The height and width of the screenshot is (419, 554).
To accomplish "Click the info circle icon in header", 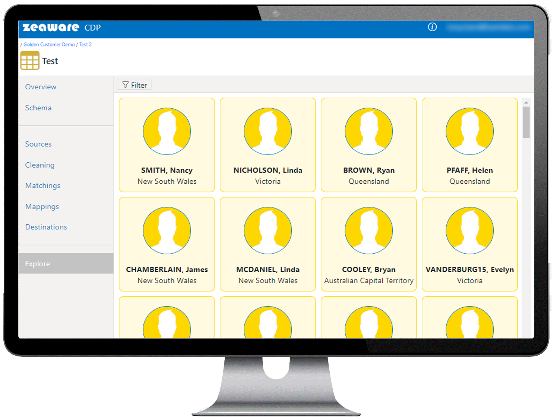I will [432, 27].
